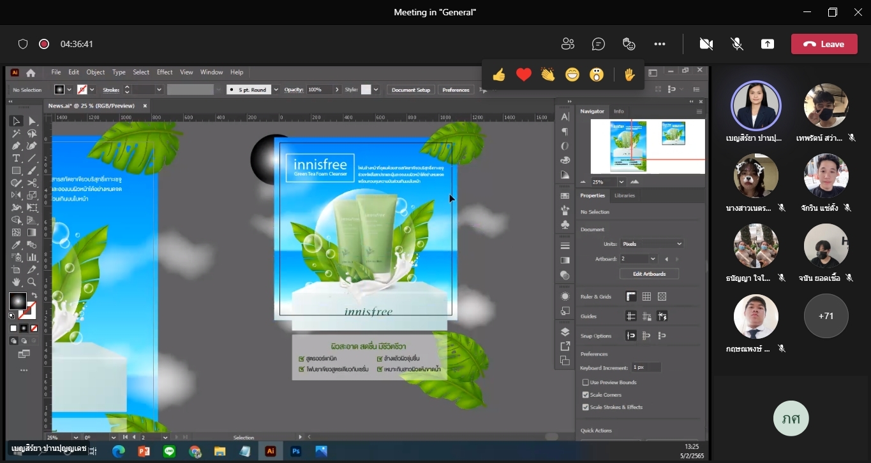Show participants in Teams meeting
The image size is (871, 463).
click(568, 44)
